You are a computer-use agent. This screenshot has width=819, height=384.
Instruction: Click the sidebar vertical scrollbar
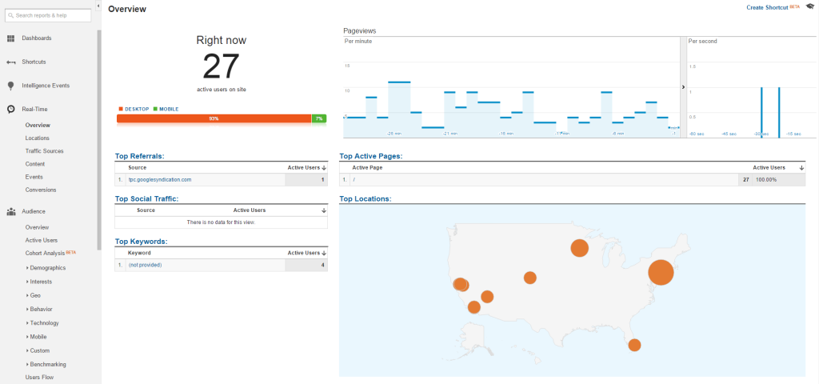99,140
